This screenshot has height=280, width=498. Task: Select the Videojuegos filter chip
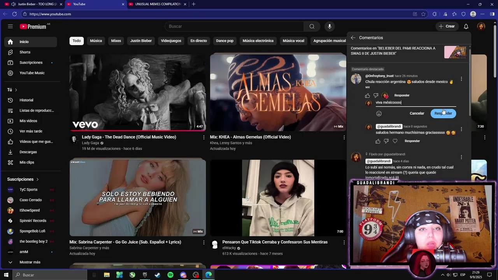[x=171, y=41]
